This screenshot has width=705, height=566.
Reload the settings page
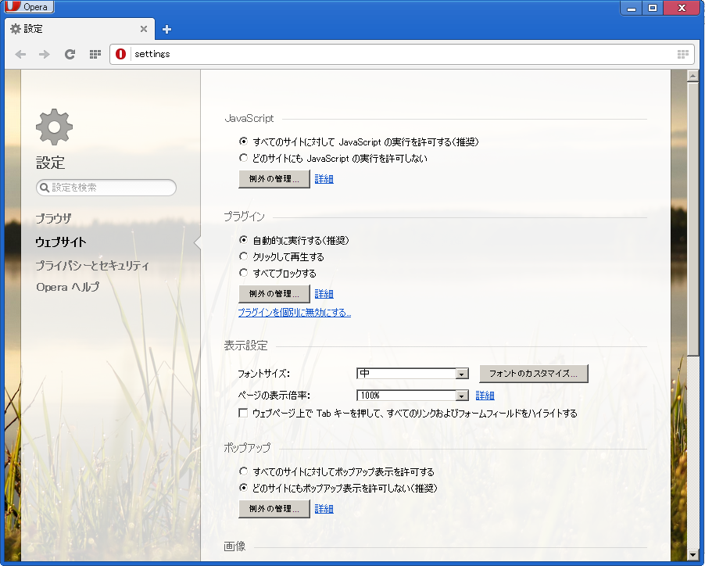(x=70, y=55)
